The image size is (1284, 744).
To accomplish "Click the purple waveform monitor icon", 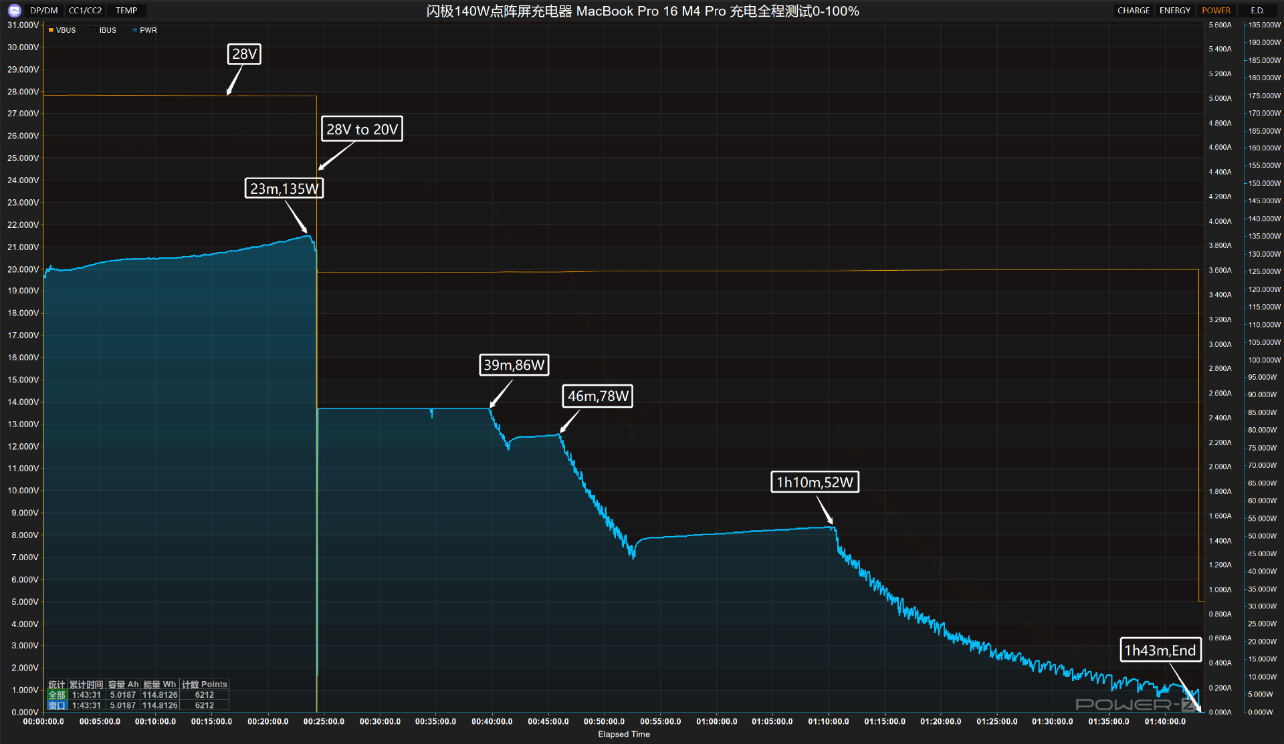I will pyautogui.click(x=15, y=11).
